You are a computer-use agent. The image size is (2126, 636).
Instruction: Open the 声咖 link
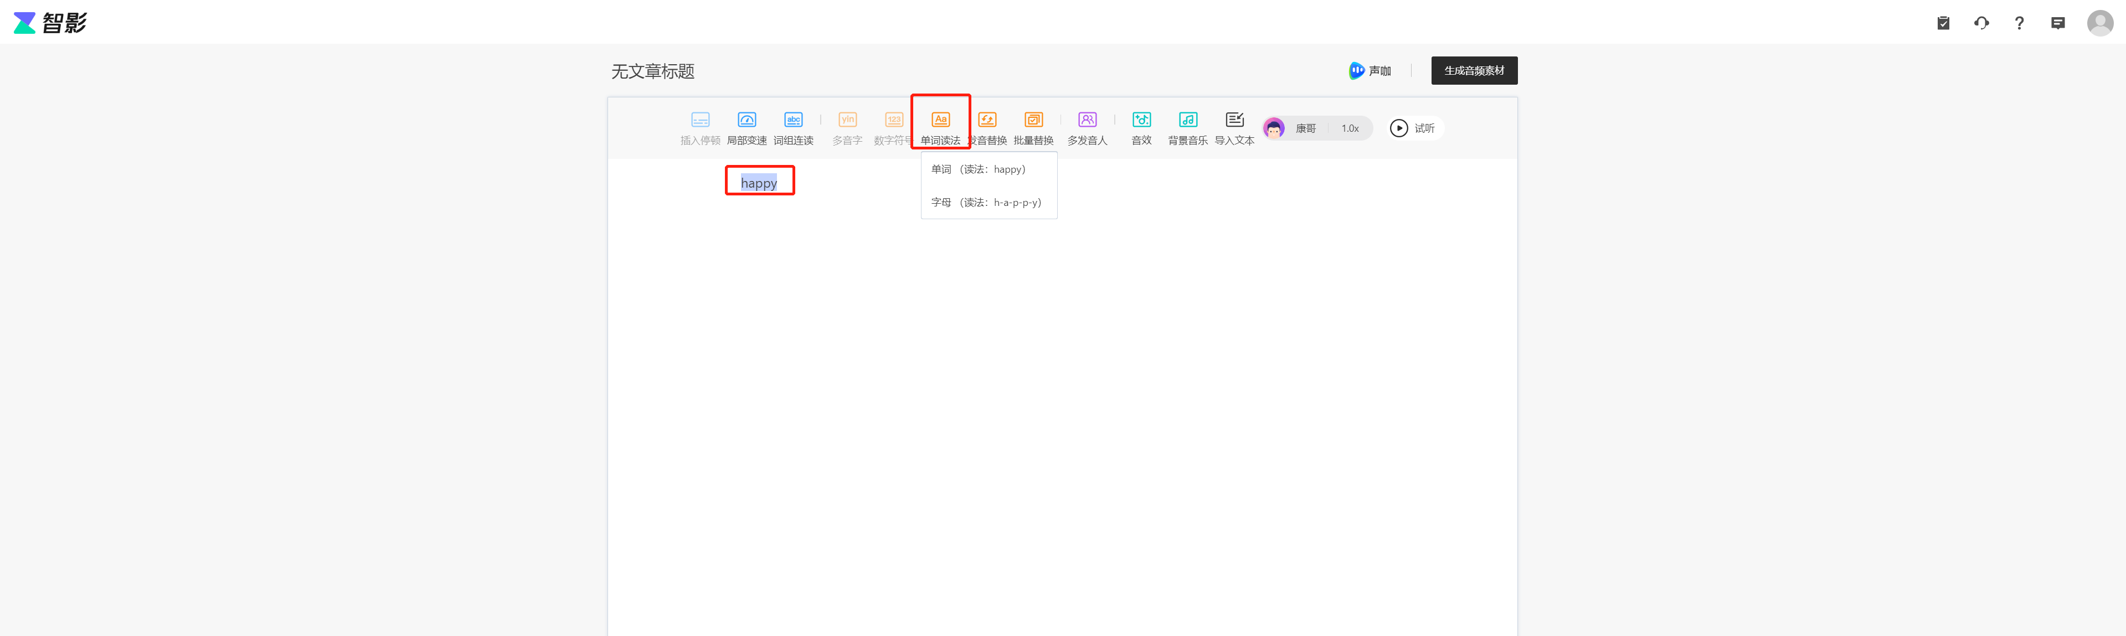pos(1369,71)
